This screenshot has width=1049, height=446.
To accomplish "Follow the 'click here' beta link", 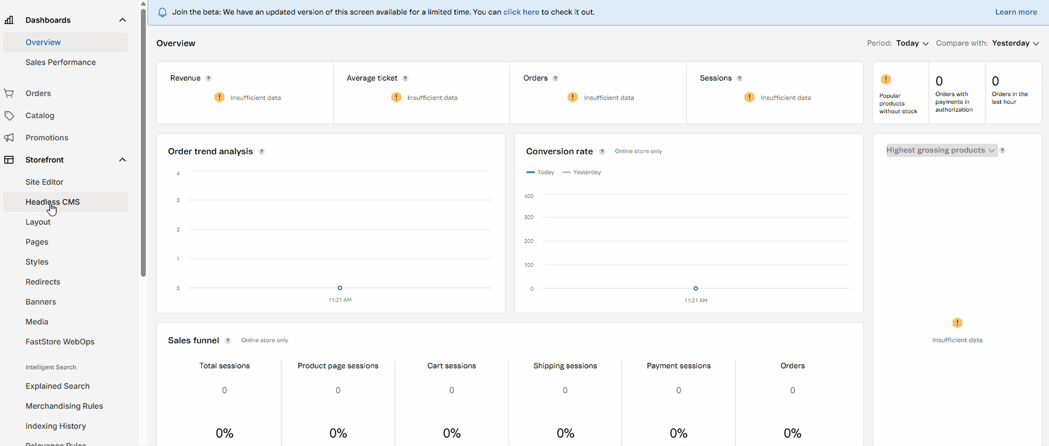I will pyautogui.click(x=521, y=12).
